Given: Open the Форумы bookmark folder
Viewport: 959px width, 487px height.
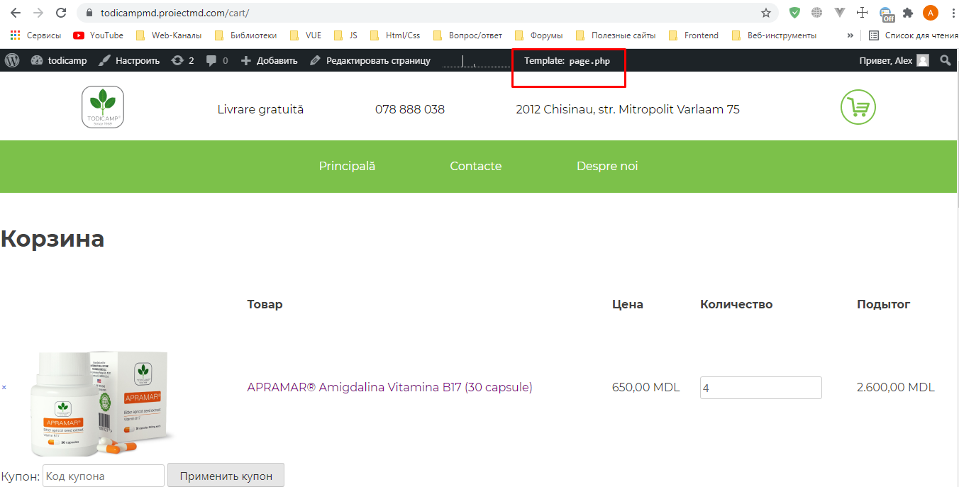Looking at the screenshot, I should [539, 35].
